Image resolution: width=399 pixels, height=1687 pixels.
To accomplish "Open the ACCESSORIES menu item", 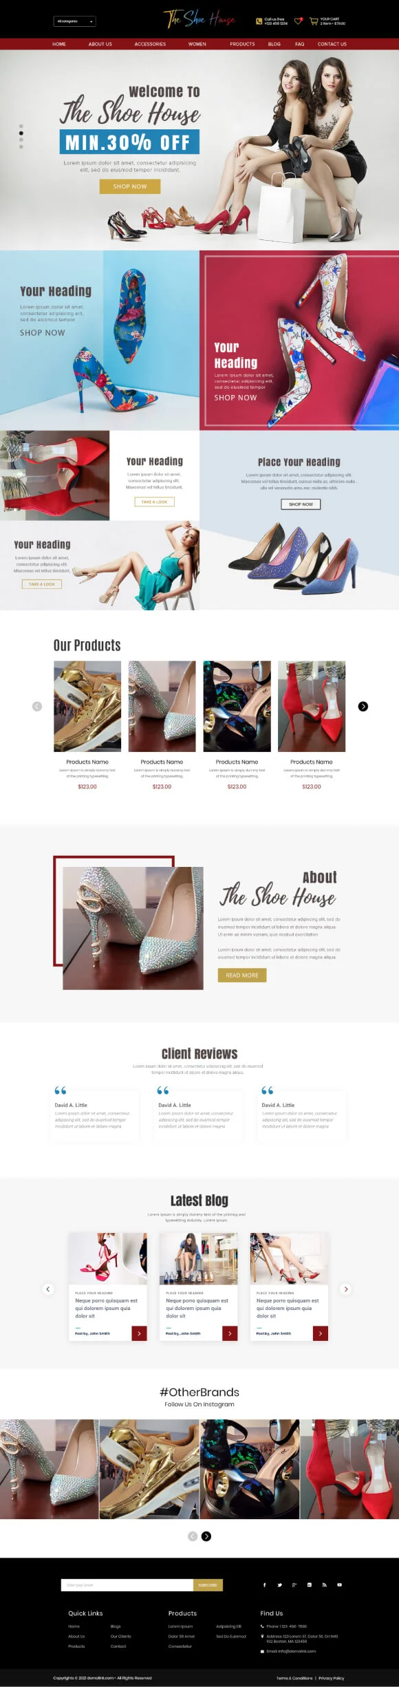I will point(150,44).
